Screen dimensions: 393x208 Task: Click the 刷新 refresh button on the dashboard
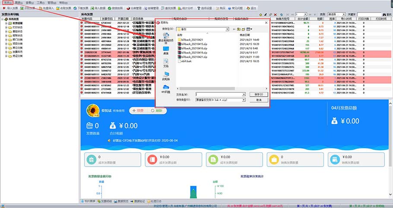tap(158, 111)
